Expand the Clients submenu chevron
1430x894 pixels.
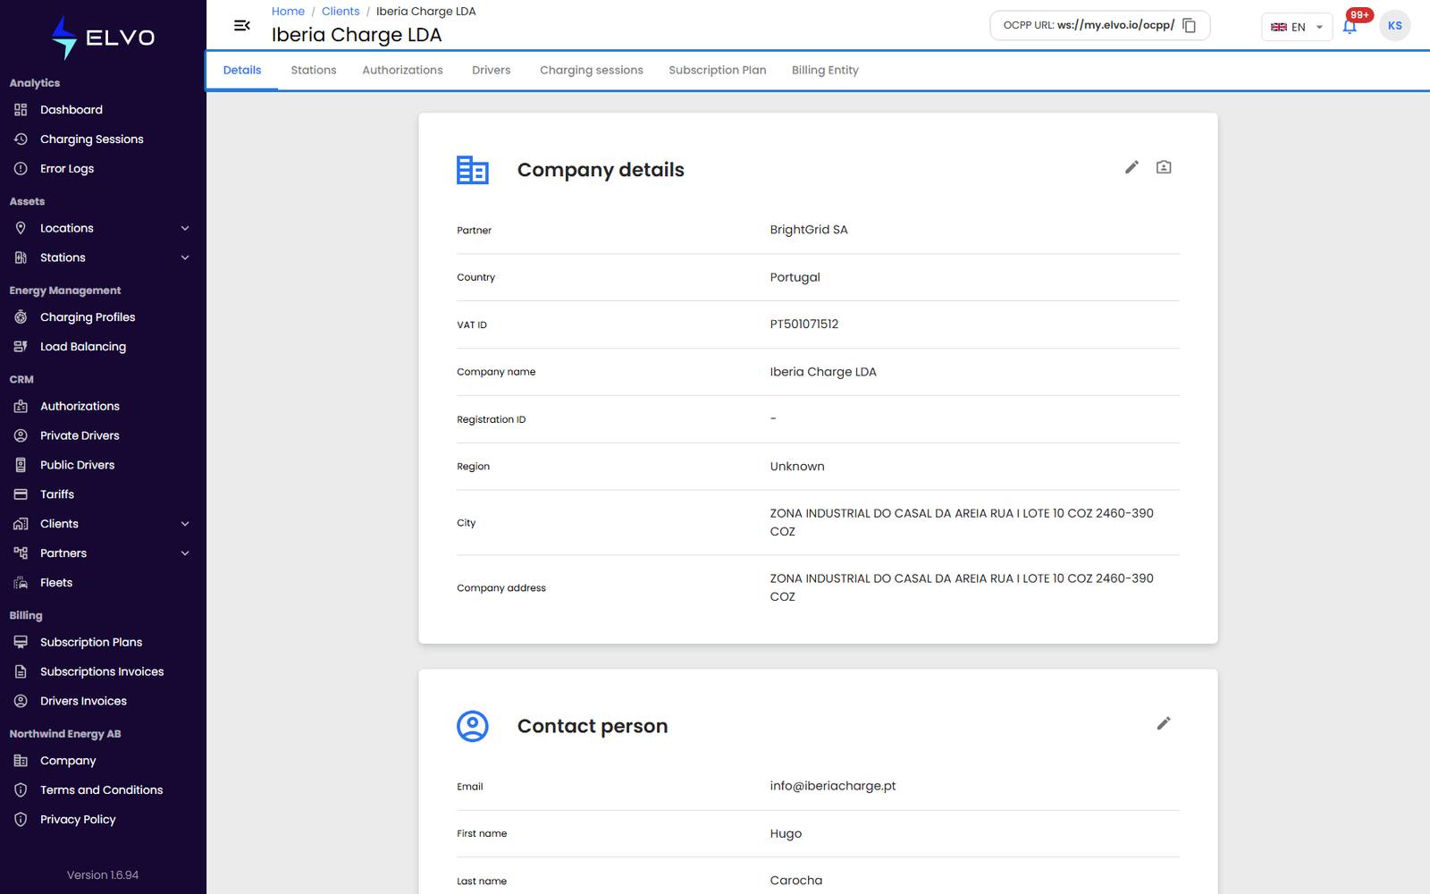[185, 524]
